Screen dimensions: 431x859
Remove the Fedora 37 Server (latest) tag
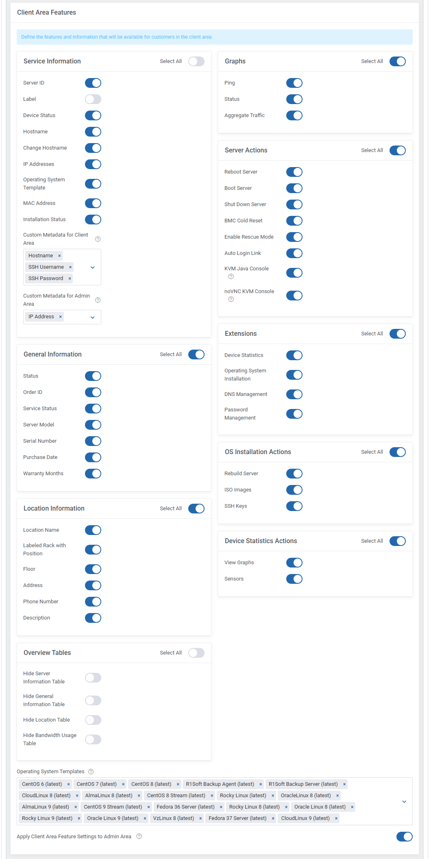(273, 818)
